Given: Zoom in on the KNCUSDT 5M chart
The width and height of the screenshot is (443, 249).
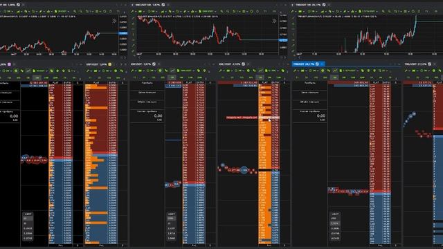Looking at the screenshot, I should point(221,11).
